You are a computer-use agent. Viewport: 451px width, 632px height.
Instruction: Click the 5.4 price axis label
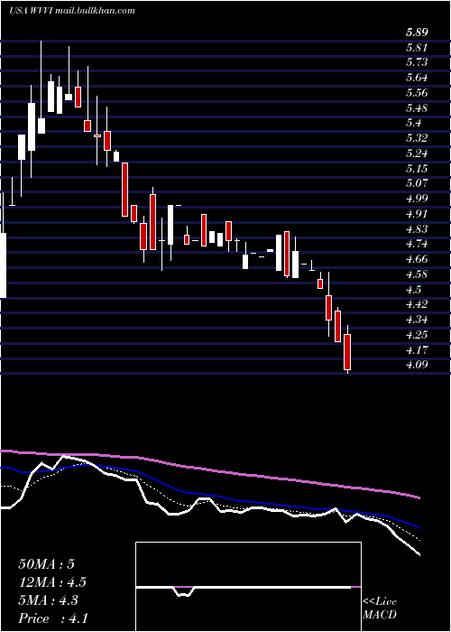pyautogui.click(x=413, y=123)
